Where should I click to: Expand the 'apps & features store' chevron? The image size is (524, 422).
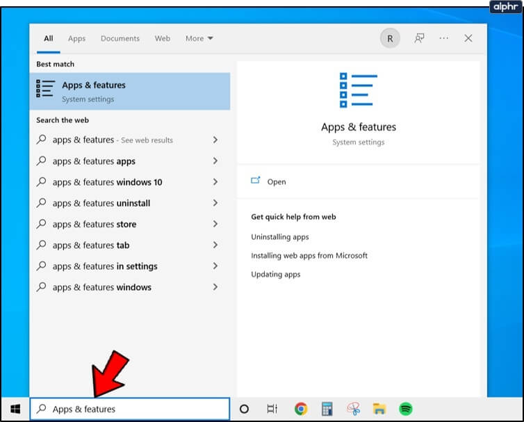click(x=215, y=224)
